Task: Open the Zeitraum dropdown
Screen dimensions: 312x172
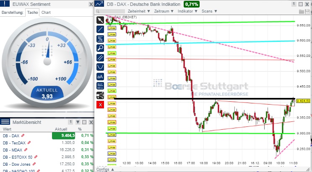Action: 164,11
